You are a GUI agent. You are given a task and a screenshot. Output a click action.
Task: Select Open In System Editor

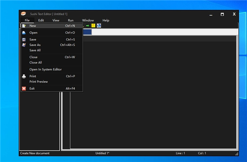pyautogui.click(x=52, y=69)
